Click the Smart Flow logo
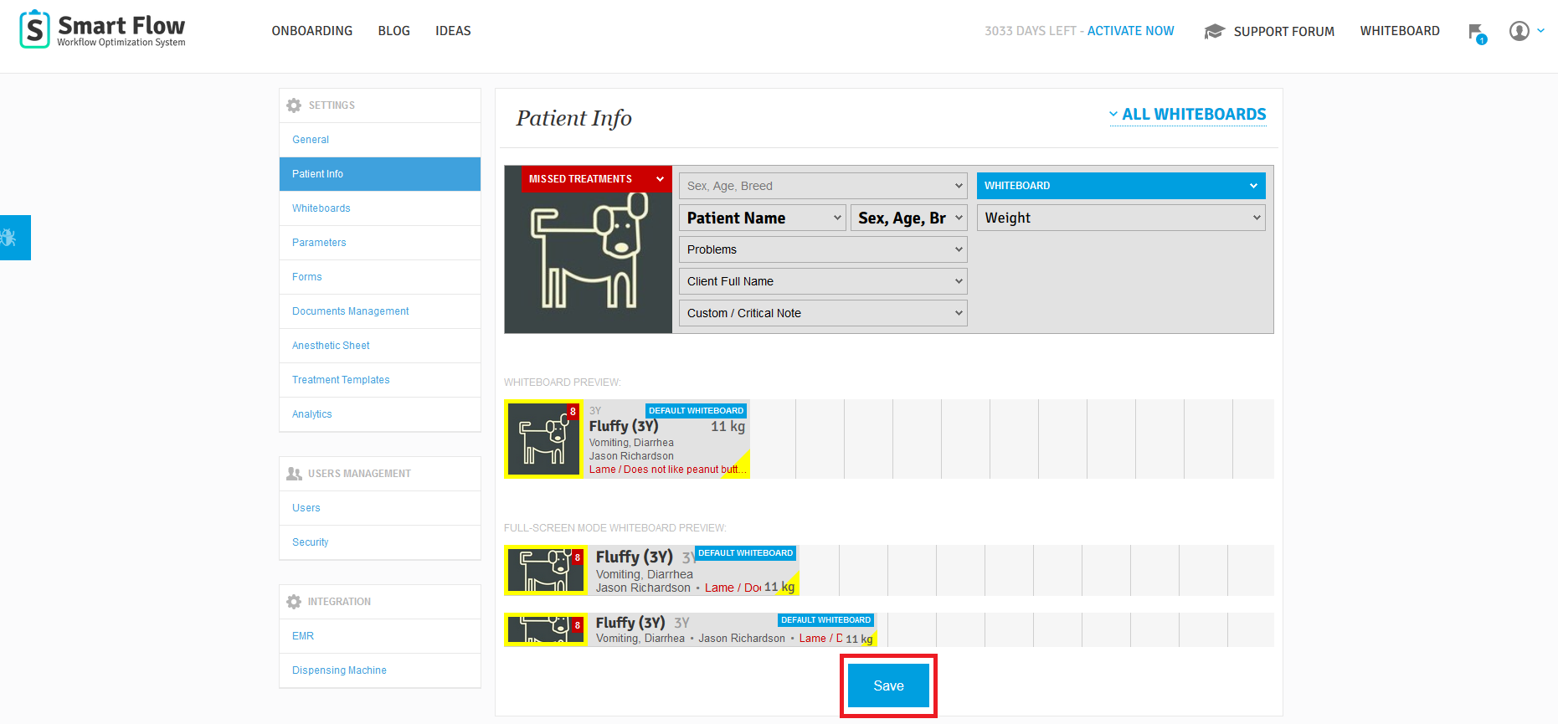Image resolution: width=1558 pixels, height=724 pixels. click(x=102, y=30)
